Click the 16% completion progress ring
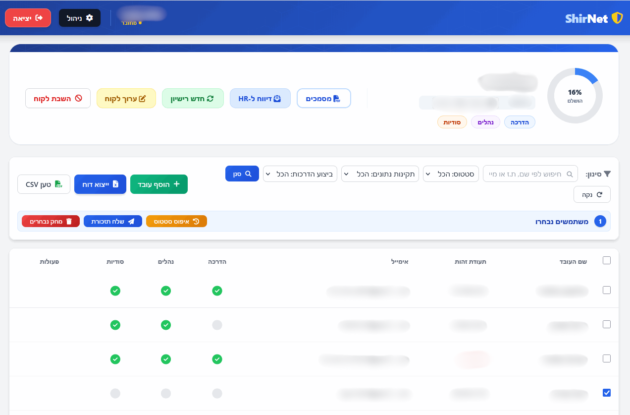The image size is (630, 415). pyautogui.click(x=575, y=96)
